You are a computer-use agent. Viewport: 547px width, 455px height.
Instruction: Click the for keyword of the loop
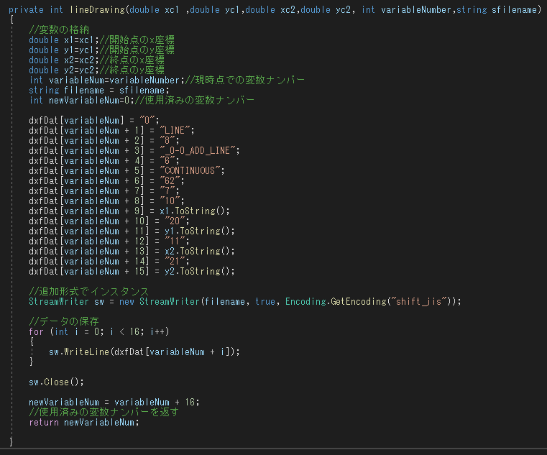36,331
